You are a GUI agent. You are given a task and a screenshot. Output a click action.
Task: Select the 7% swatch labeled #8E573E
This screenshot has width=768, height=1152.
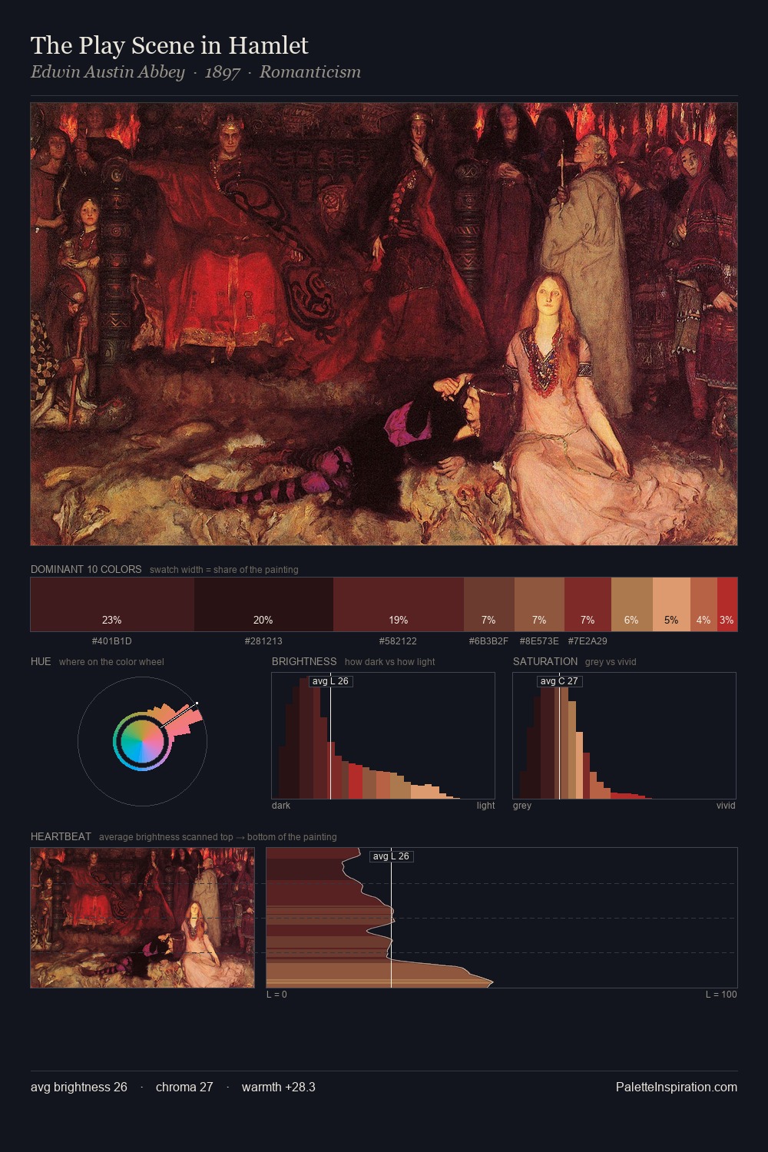point(539,604)
